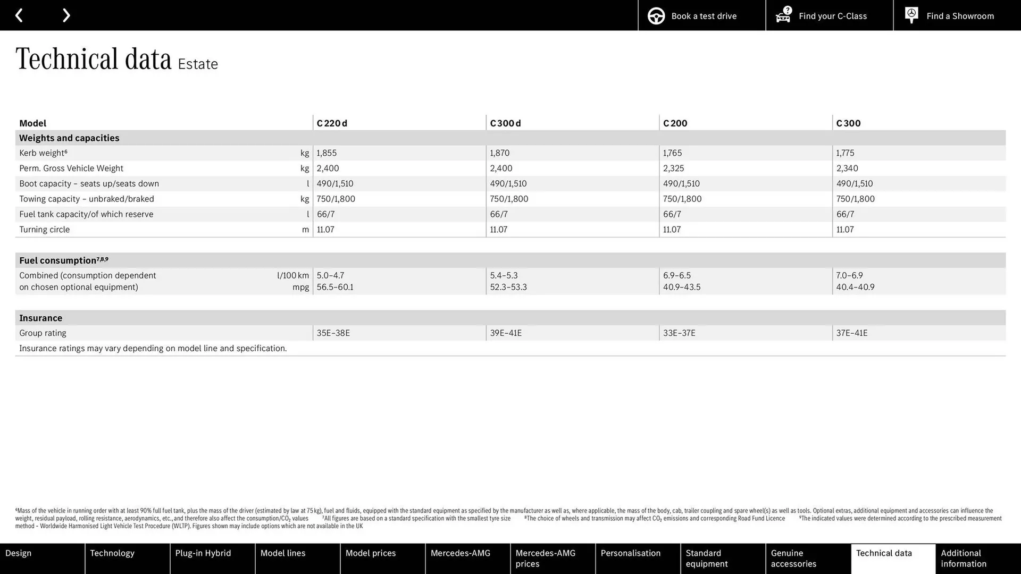Click the steering wheel test drive icon

pyautogui.click(x=656, y=16)
